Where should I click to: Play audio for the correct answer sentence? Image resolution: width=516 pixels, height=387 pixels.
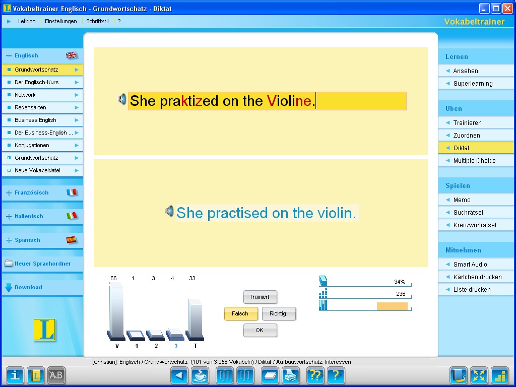click(x=169, y=211)
